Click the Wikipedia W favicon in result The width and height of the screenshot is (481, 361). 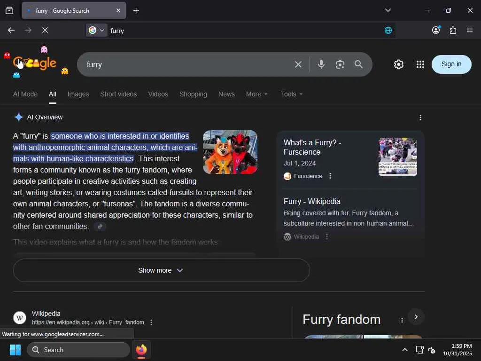pyautogui.click(x=20, y=318)
